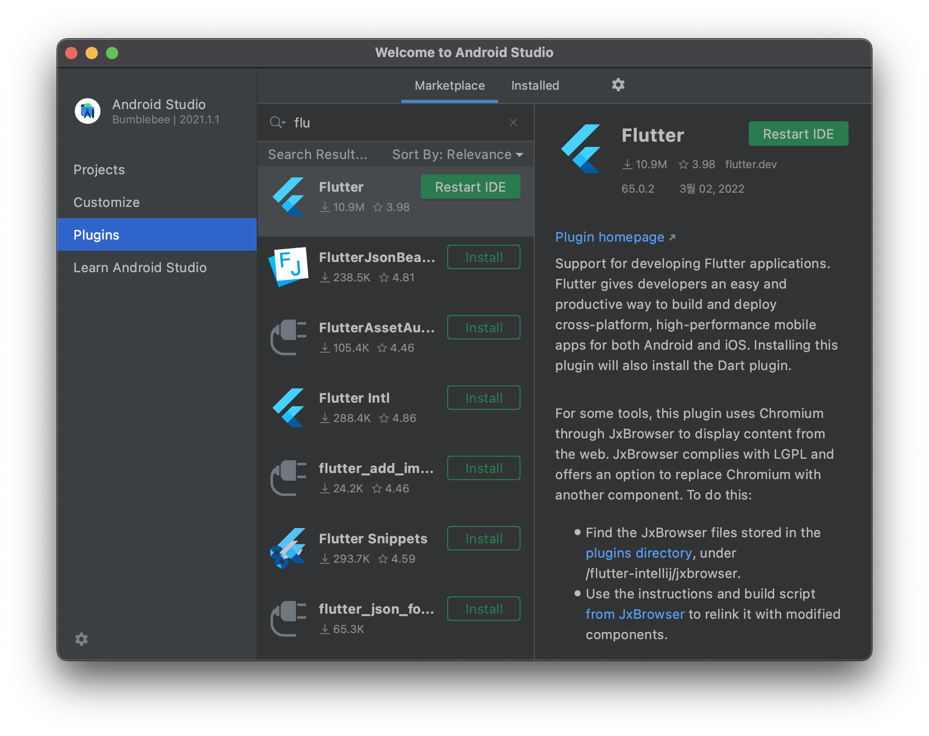929x736 pixels.
Task: Click the Search Result... header label
Action: 317,154
